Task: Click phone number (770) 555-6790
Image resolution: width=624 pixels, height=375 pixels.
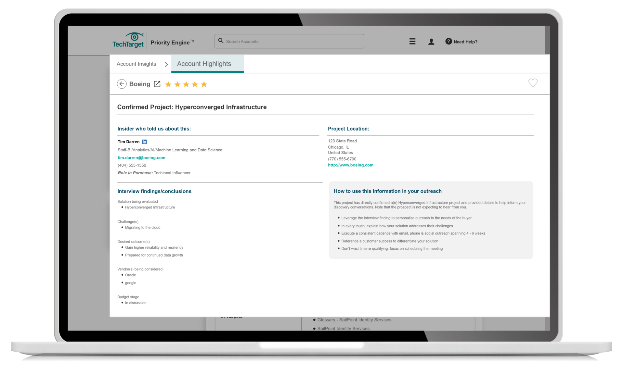Action: (342, 159)
